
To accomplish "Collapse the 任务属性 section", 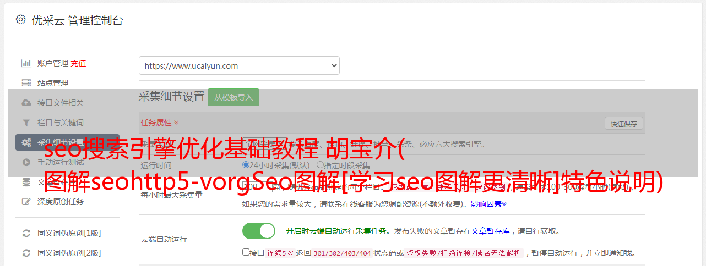I will pos(160,122).
